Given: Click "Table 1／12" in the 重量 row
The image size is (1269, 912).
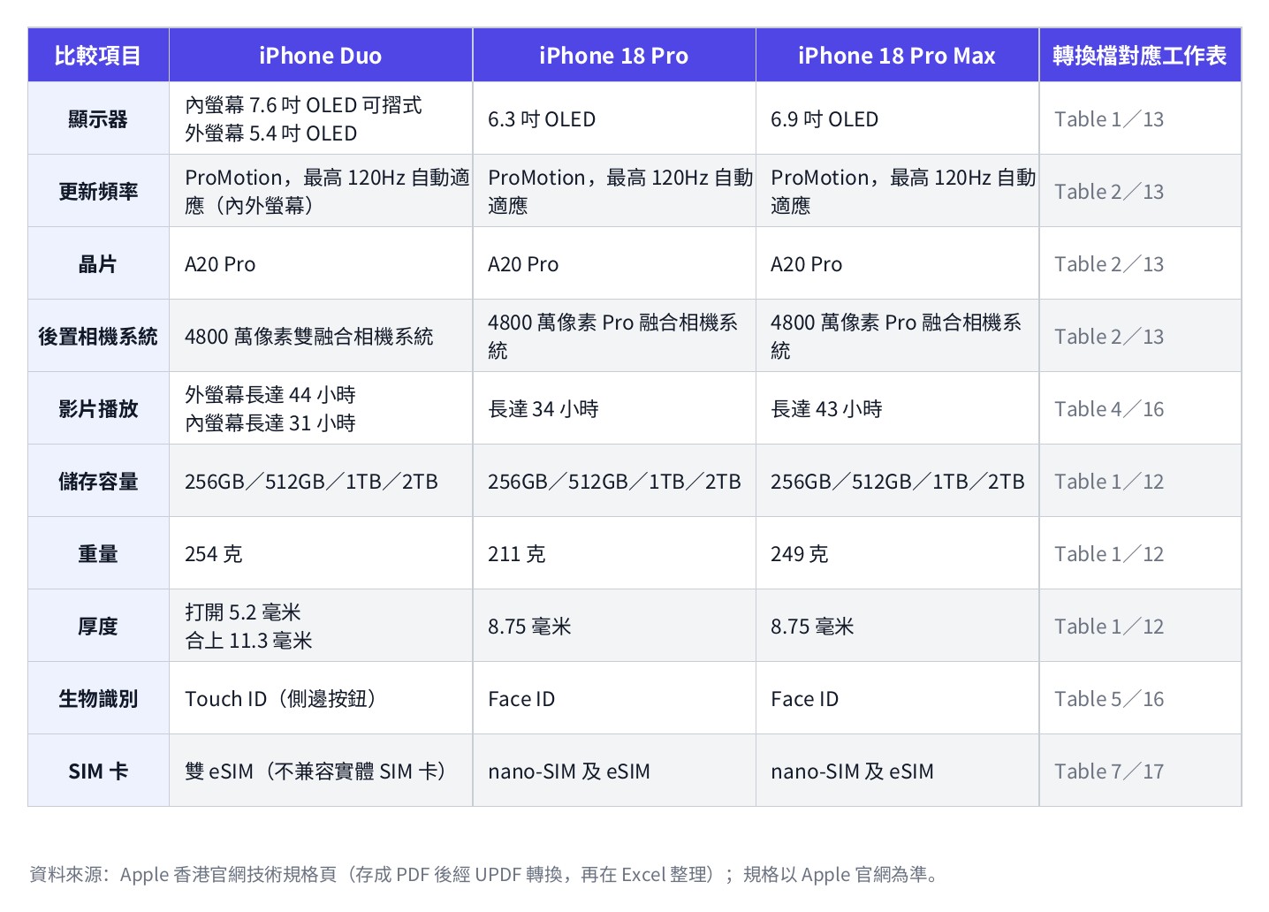Looking at the screenshot, I should pos(1140,554).
